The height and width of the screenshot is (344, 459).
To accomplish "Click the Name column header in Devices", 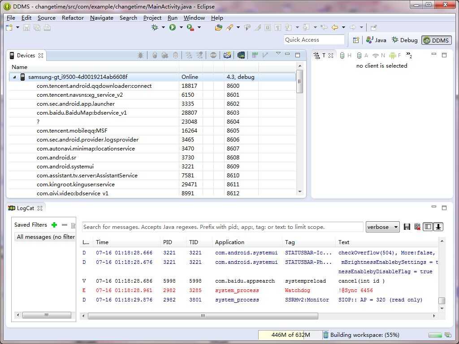I will [94, 67].
